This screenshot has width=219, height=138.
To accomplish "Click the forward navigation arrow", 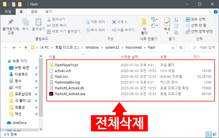I will 14,48.
